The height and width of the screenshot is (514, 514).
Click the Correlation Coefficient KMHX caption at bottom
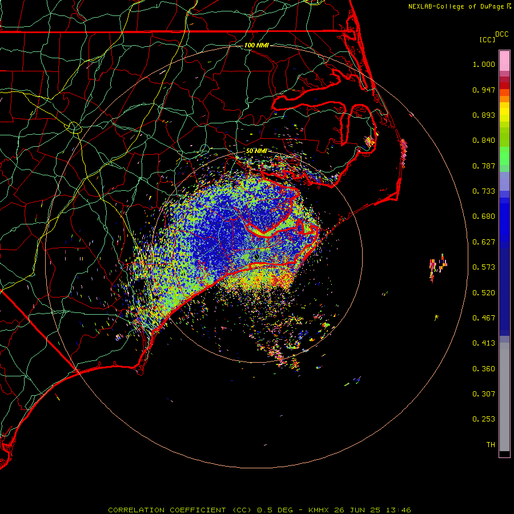coord(259,510)
